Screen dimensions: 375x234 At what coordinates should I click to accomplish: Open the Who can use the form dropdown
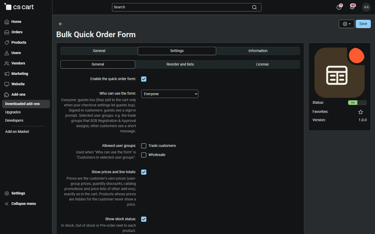coord(170,94)
